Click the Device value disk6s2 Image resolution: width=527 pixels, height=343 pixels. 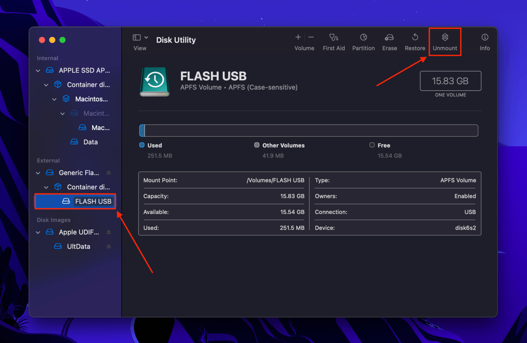click(466, 228)
